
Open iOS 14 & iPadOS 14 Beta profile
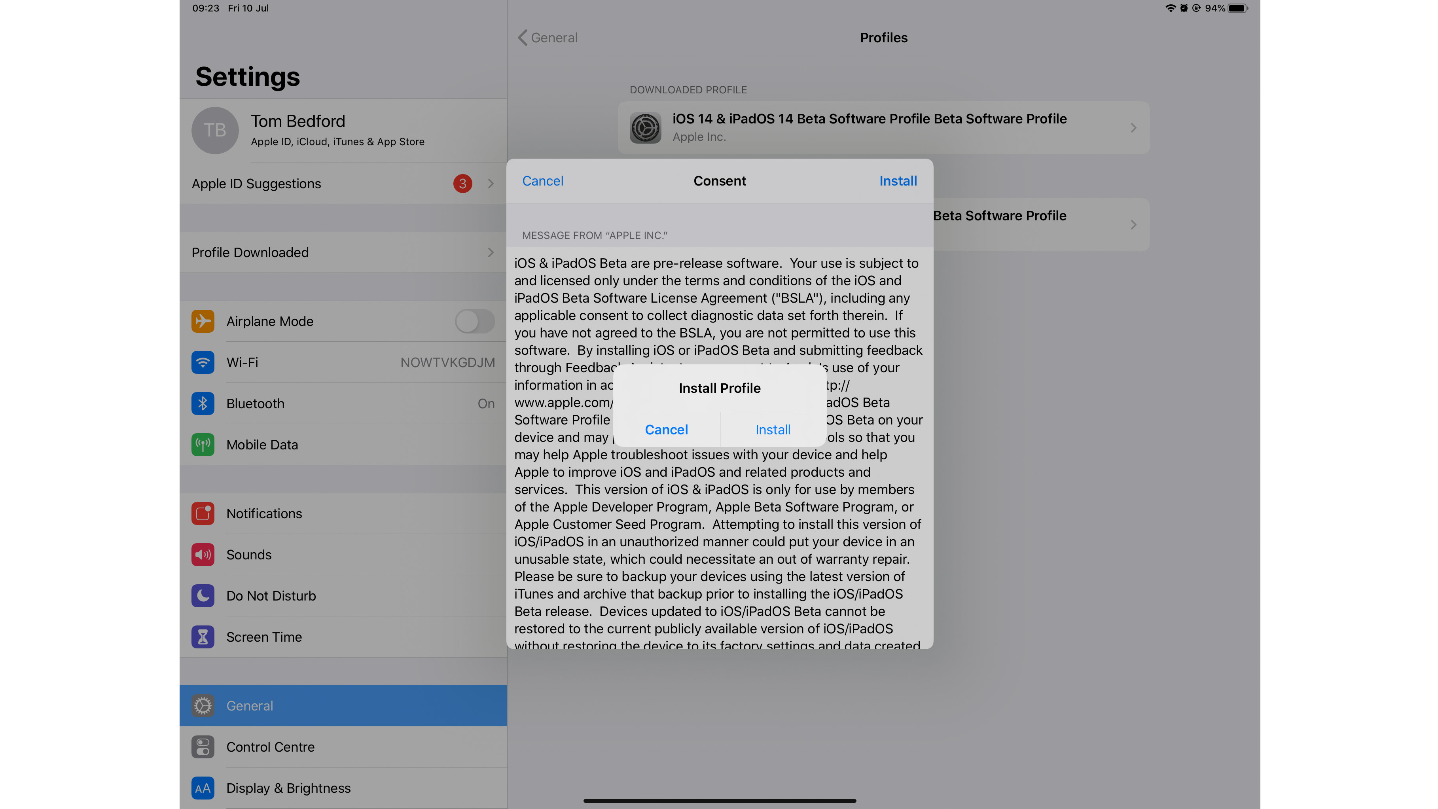coord(883,128)
